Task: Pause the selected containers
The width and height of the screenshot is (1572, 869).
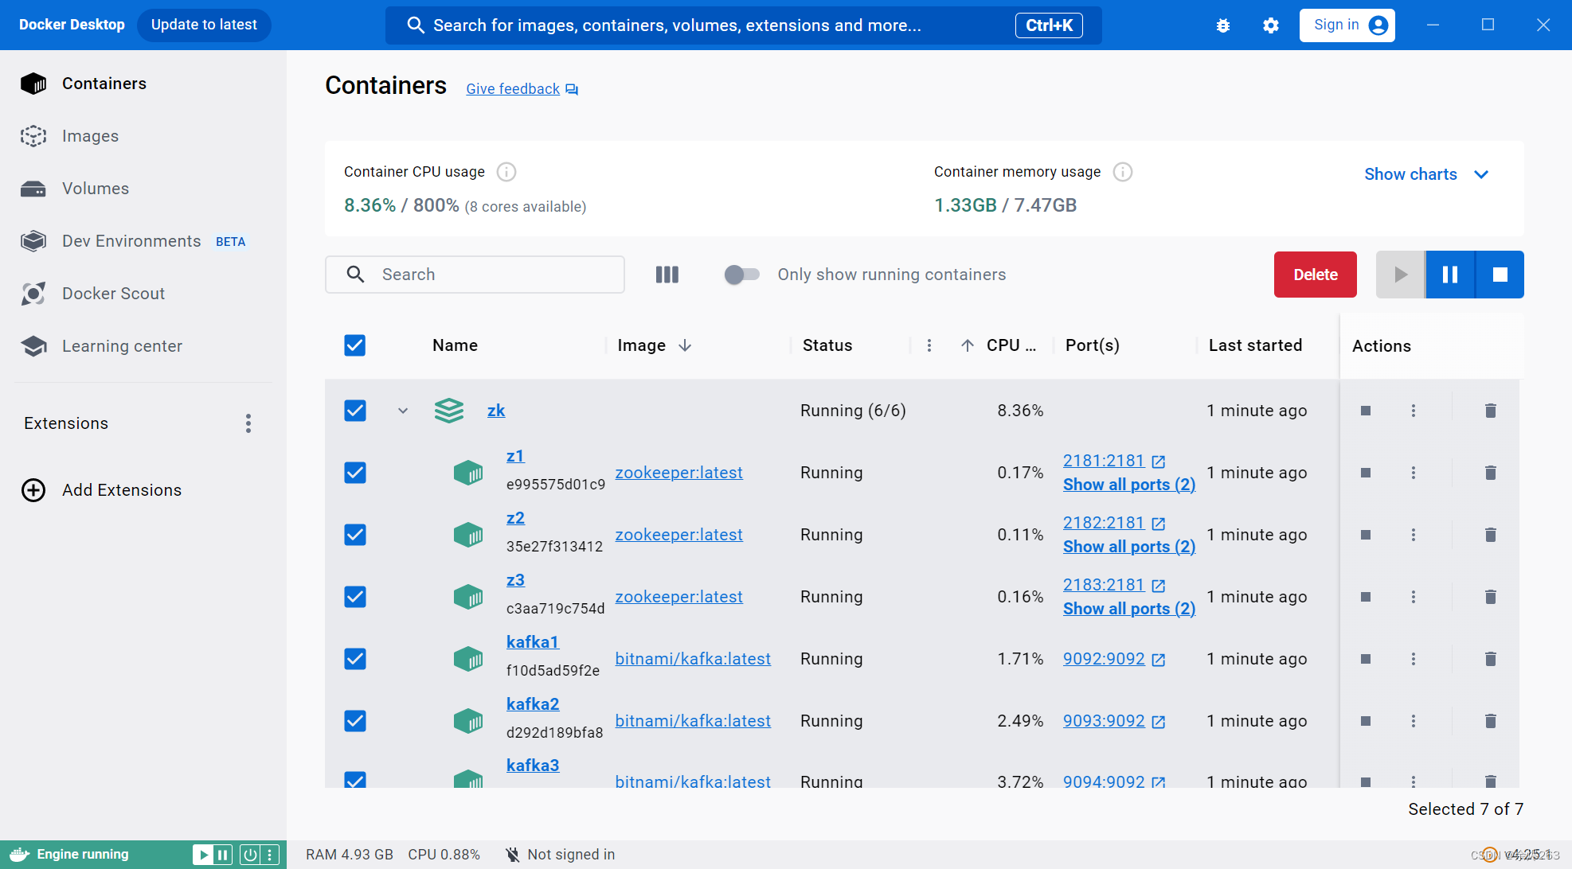Action: [1449, 274]
